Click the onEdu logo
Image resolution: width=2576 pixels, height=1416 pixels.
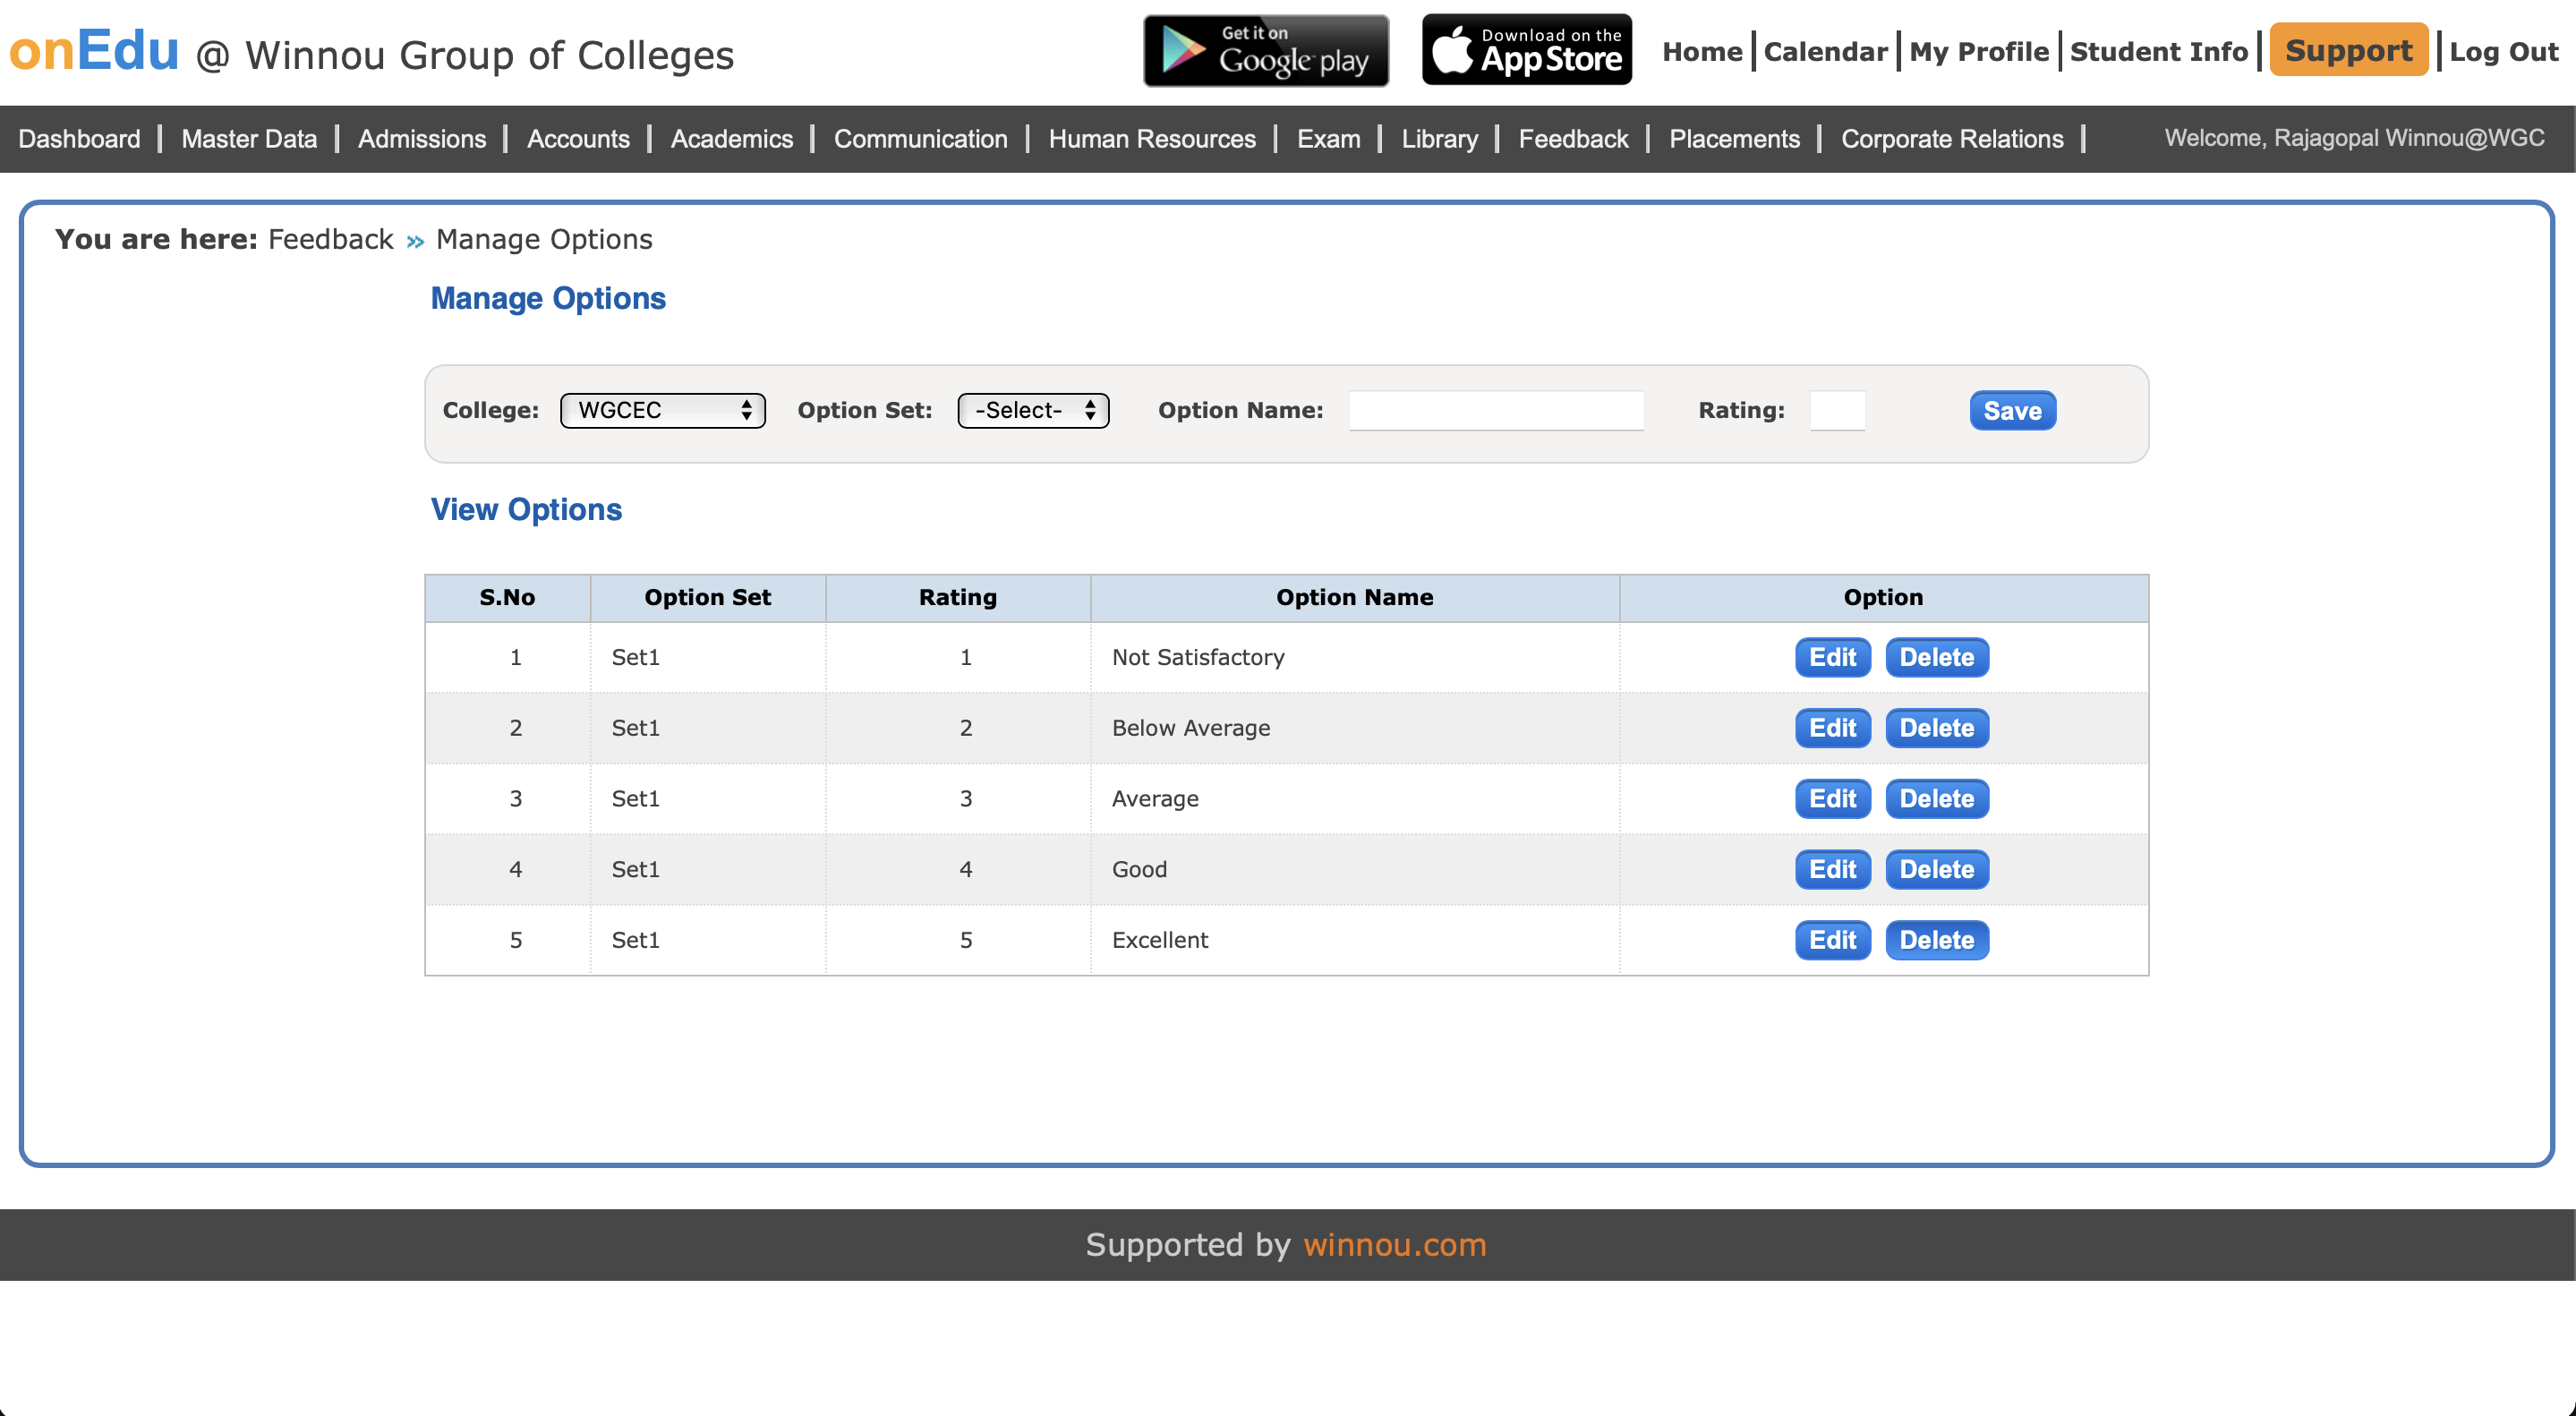94,50
